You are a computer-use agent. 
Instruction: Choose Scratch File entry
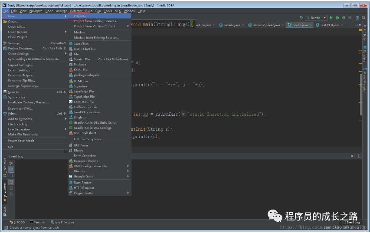point(99,59)
